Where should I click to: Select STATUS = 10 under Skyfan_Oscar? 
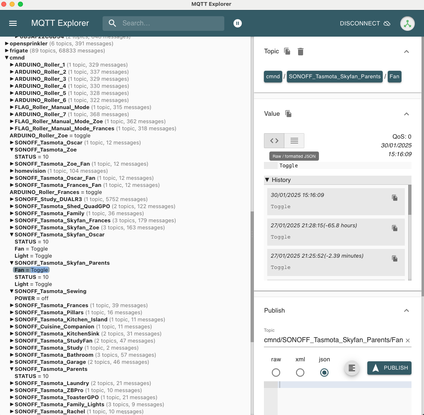(x=32, y=242)
